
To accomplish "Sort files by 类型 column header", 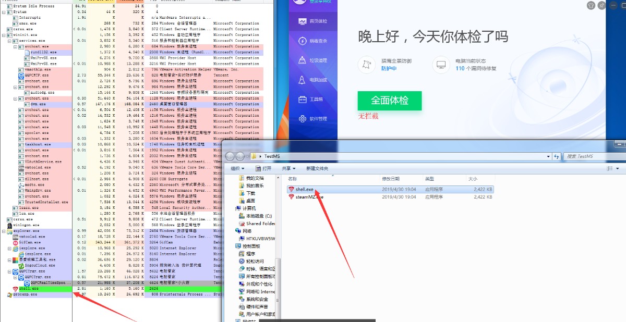I will [x=429, y=179].
